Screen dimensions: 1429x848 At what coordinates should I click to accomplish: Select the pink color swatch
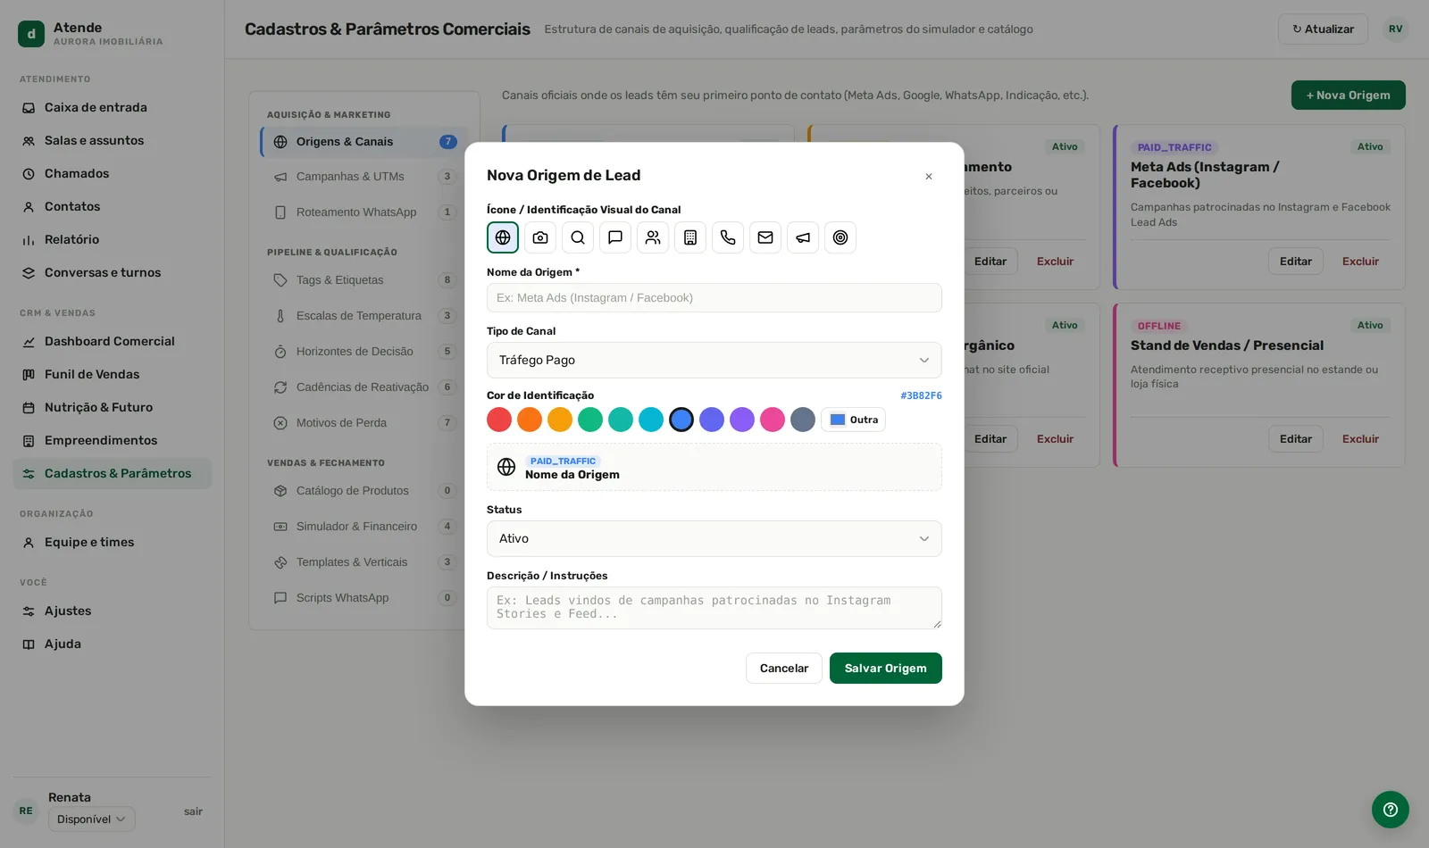(x=773, y=420)
